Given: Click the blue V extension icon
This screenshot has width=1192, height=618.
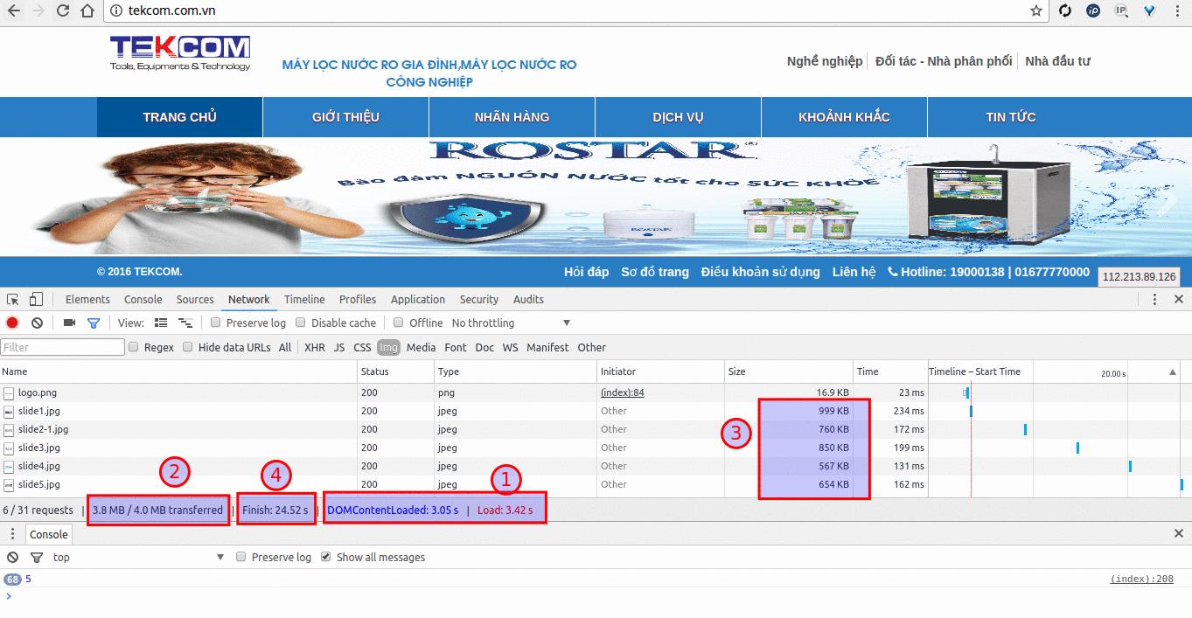Looking at the screenshot, I should [x=1150, y=10].
